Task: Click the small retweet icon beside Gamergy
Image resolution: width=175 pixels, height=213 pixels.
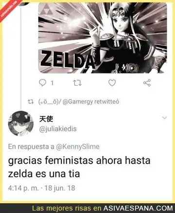Action: coord(31,102)
